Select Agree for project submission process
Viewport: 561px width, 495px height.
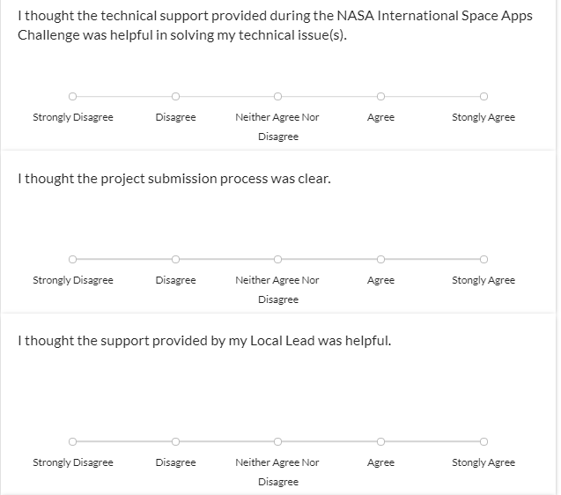[x=380, y=259]
